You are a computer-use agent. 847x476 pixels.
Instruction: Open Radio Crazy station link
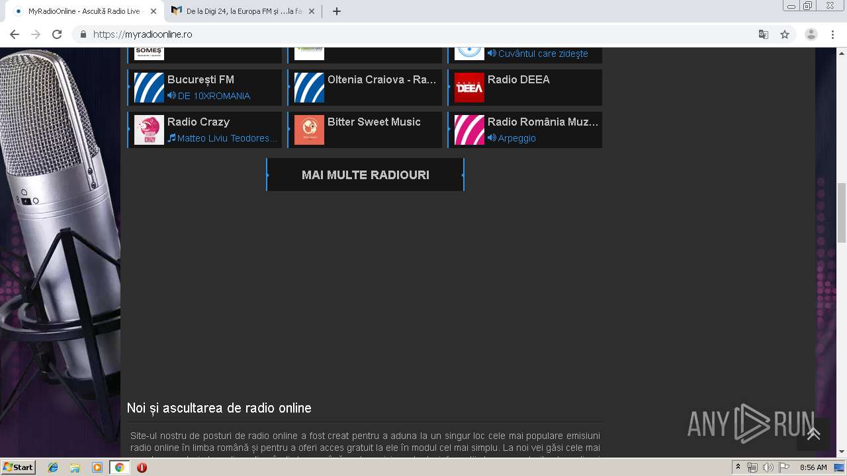coord(199,122)
